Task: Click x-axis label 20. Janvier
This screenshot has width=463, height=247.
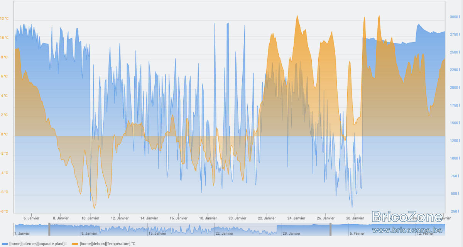Action: point(237,218)
